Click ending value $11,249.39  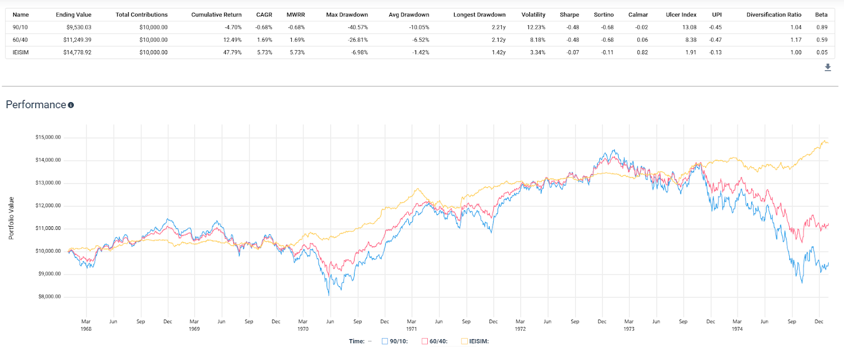pos(77,40)
